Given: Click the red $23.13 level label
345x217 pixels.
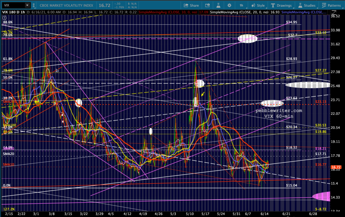Looking at the screenshot, I should pos(321,102).
